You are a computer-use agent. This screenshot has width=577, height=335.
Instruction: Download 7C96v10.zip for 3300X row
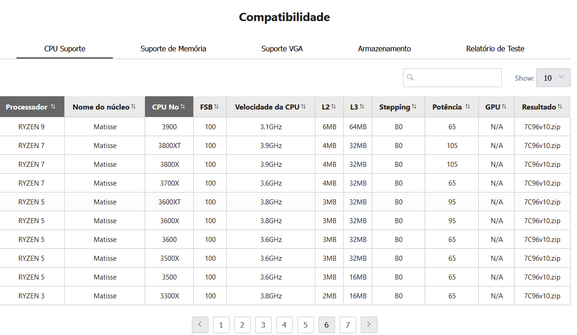pos(542,296)
